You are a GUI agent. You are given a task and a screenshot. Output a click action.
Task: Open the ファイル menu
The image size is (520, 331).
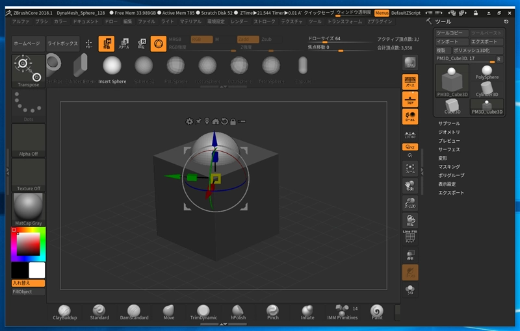146,21
